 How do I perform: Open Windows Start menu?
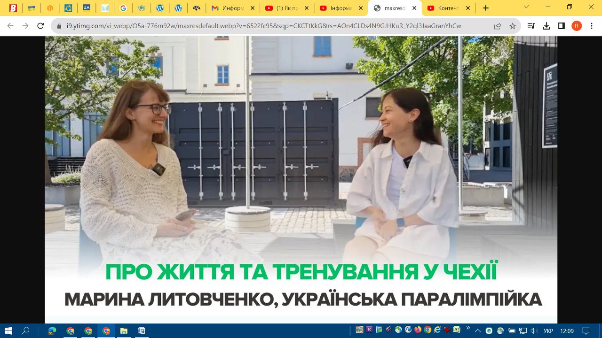coord(8,330)
